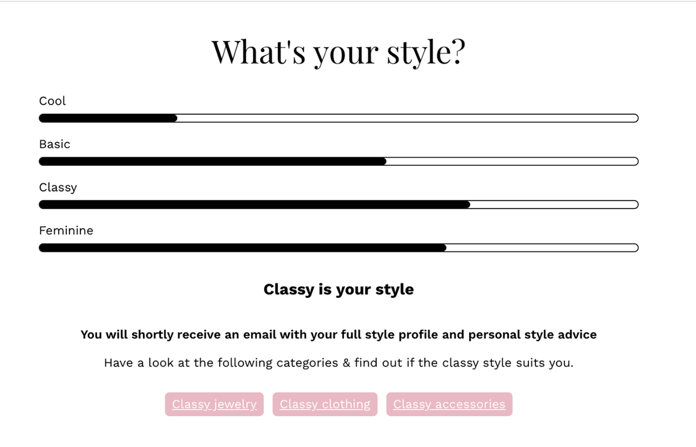This screenshot has height=447, width=696.
Task: Click the filled end of the Cool bar
Action: pos(173,118)
